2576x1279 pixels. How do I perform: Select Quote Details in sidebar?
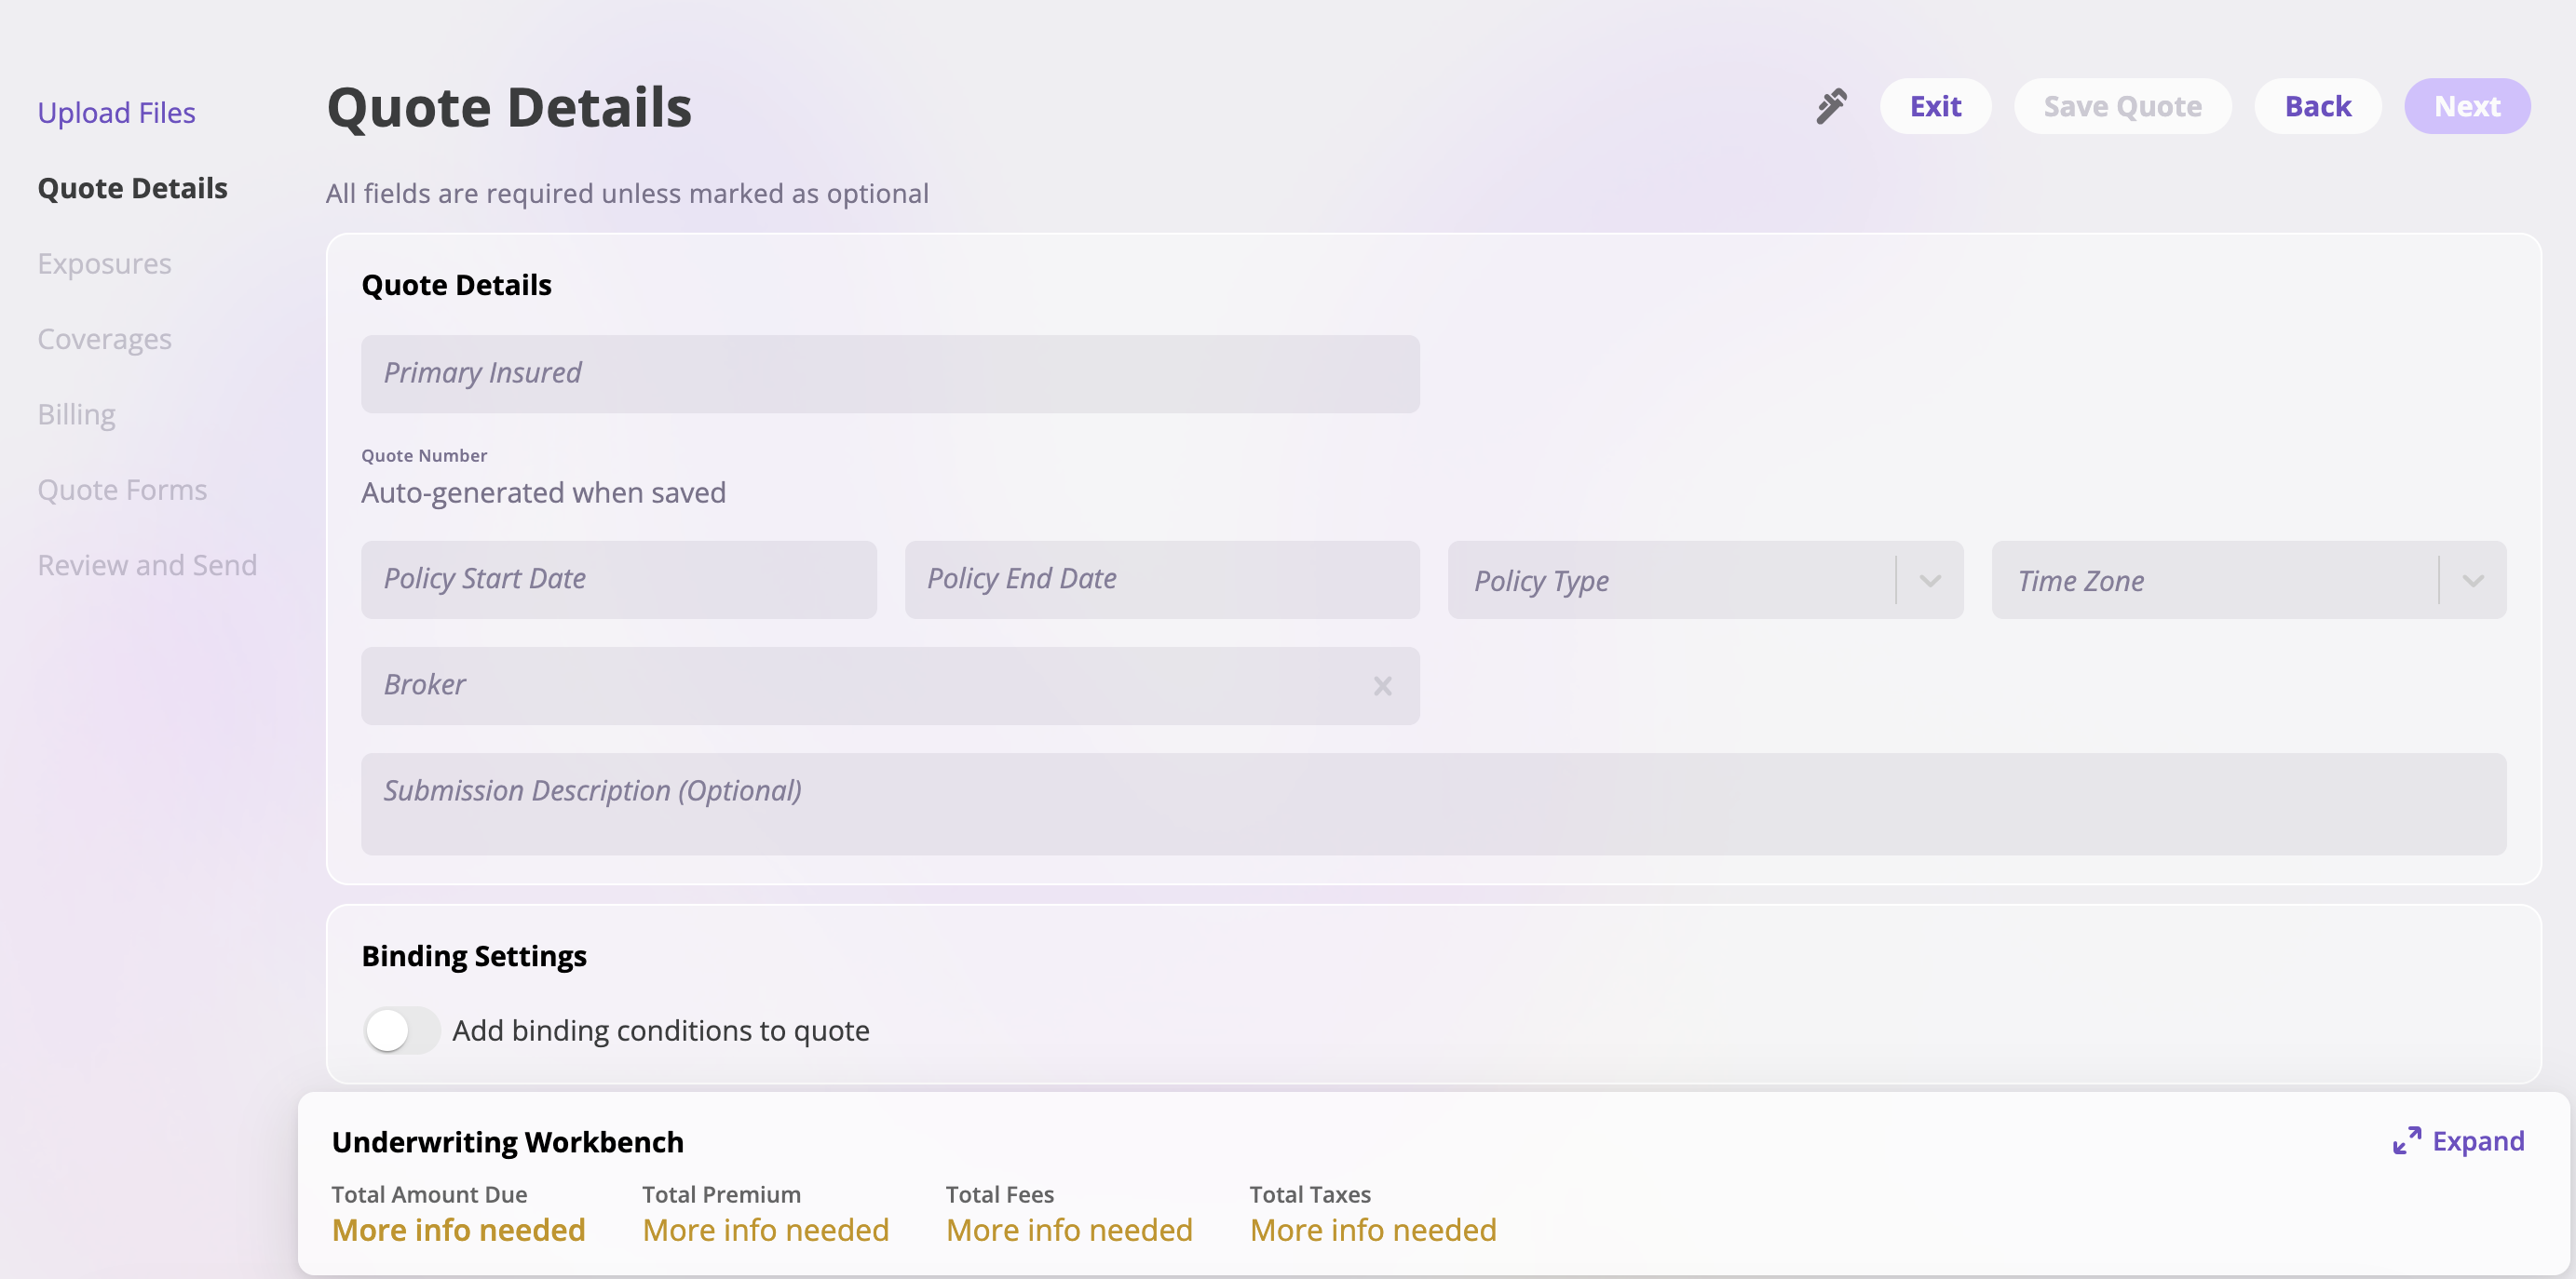point(132,188)
